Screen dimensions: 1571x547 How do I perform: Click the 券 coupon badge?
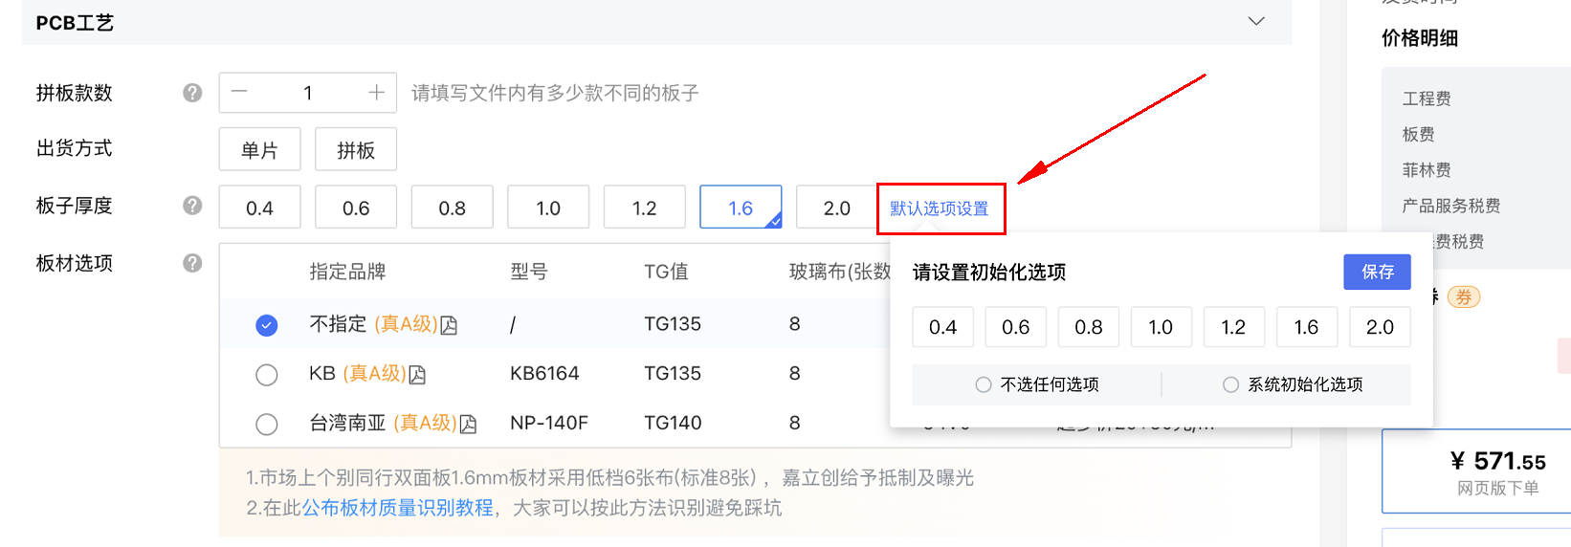pyautogui.click(x=1463, y=297)
